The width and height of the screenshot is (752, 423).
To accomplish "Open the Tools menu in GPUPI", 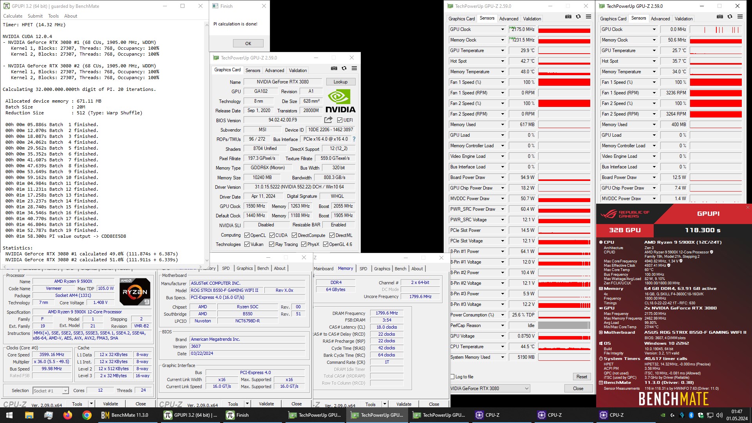I will click(54, 16).
